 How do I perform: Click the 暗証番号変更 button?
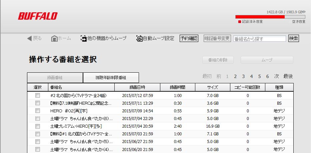tap(217, 38)
